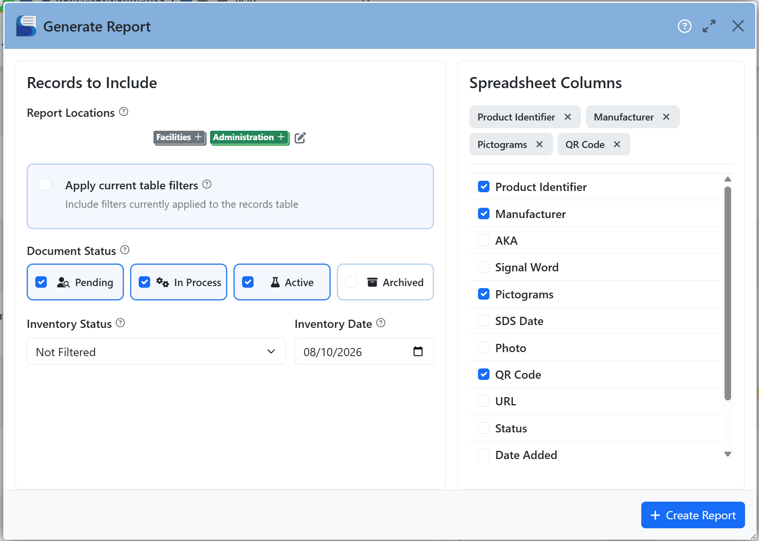Open the help icon in dialog header

(x=684, y=26)
